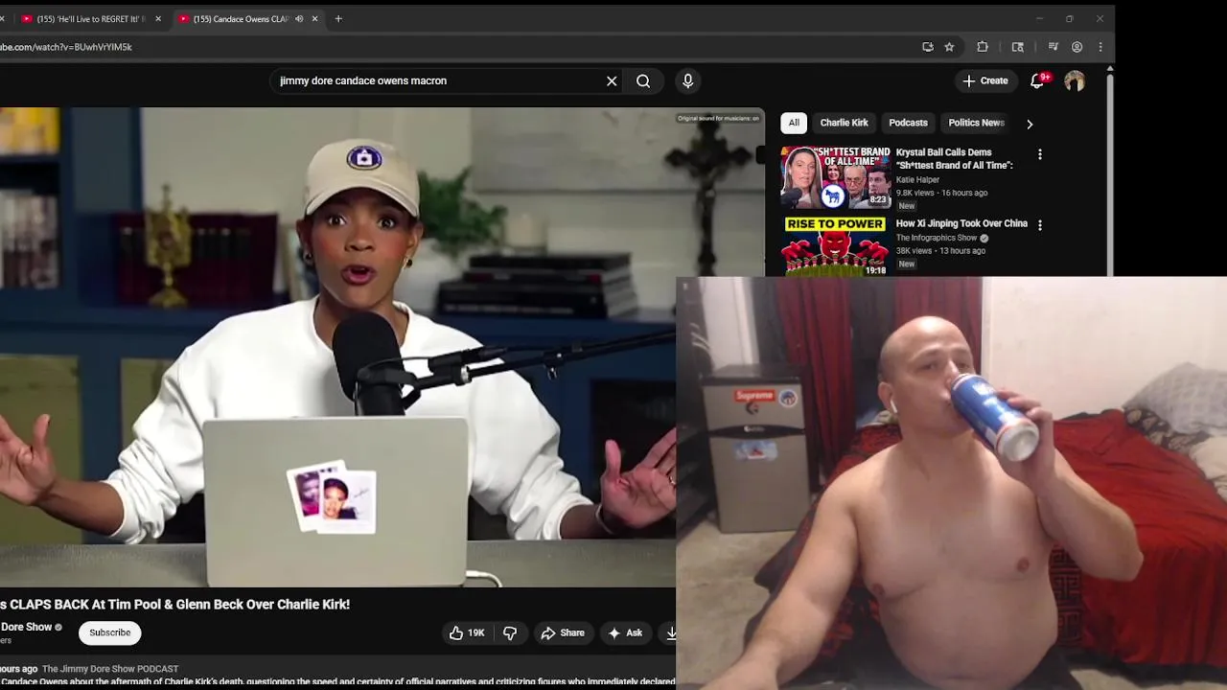Like the video with thumbs up

pos(467,632)
